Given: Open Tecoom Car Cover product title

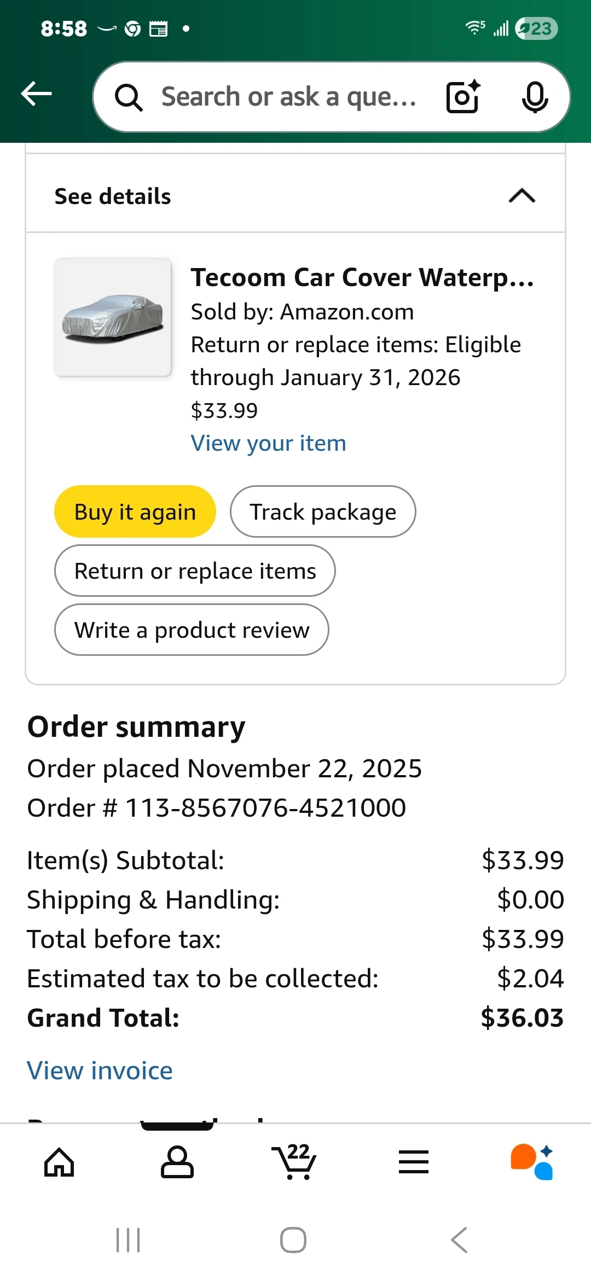Looking at the screenshot, I should pyautogui.click(x=362, y=277).
